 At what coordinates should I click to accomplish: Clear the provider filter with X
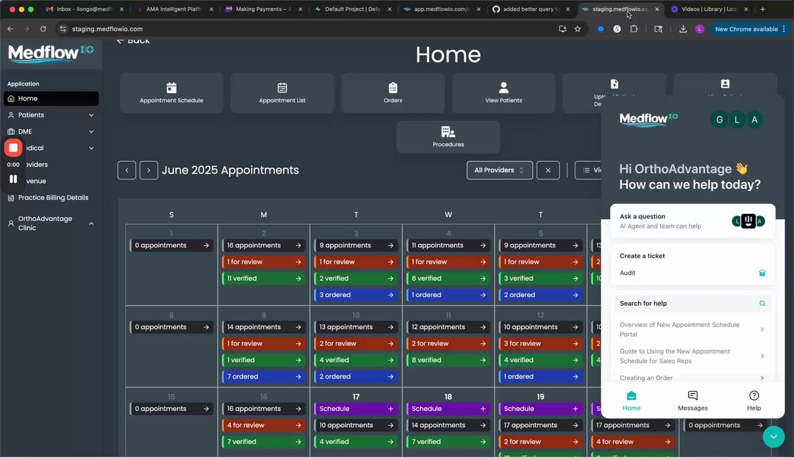click(x=548, y=170)
